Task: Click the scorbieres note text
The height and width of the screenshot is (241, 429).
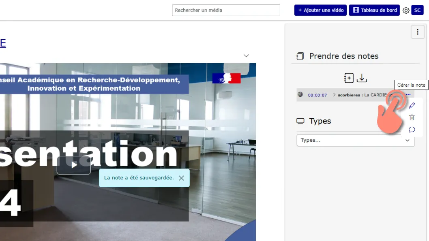Action: pos(366,95)
